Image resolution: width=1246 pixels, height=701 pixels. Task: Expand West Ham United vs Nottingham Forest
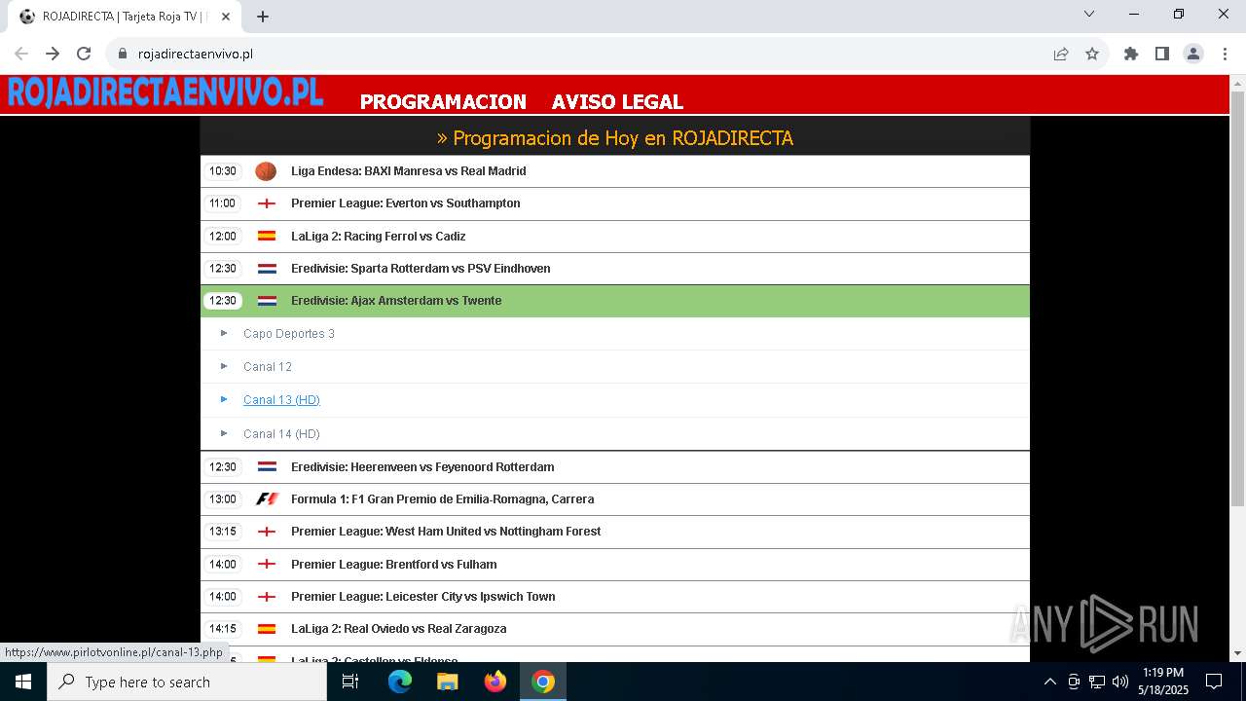(x=614, y=532)
